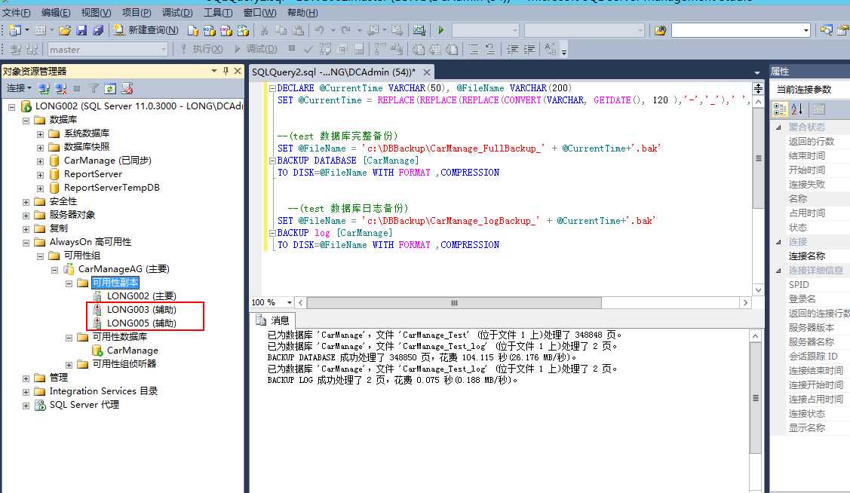Expand the 可用性组侦听器 folder
This screenshot has height=493, width=850.
(69, 365)
